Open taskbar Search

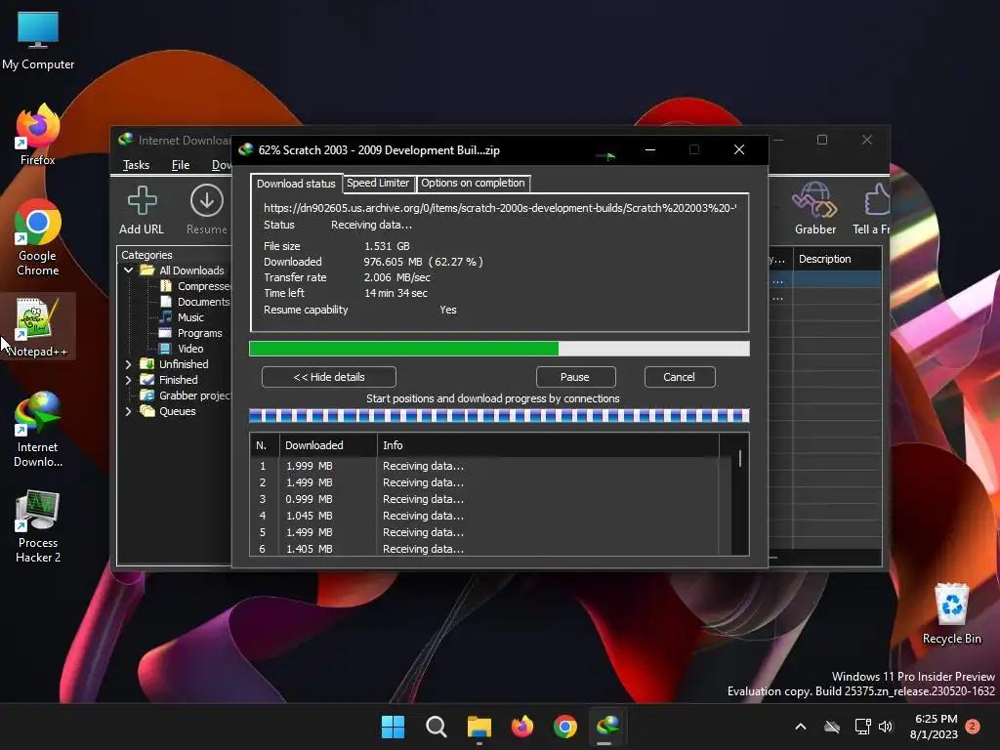click(x=437, y=727)
